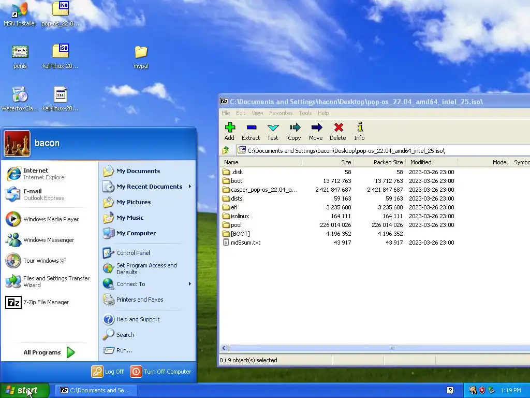Open the Help menu in 7-Zip
The width and height of the screenshot is (530, 398).
(323, 113)
